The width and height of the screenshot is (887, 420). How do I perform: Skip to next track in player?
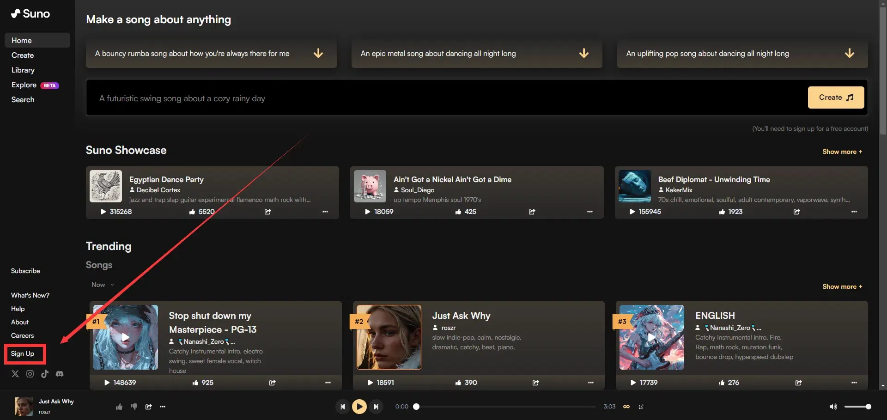[376, 407]
